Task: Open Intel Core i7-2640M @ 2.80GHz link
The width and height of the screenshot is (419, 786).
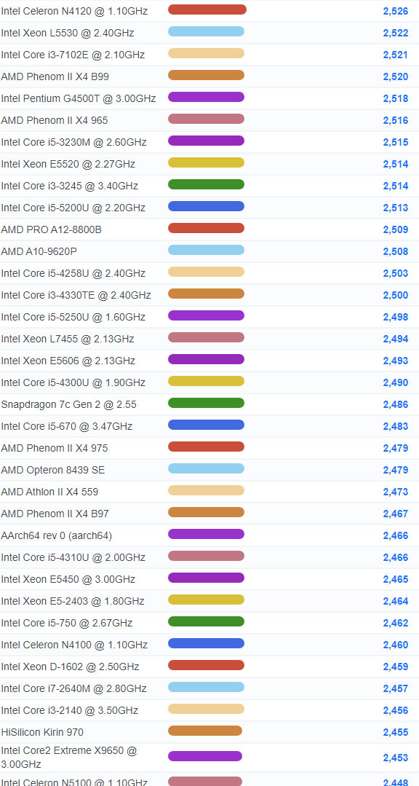Action: pos(73,688)
